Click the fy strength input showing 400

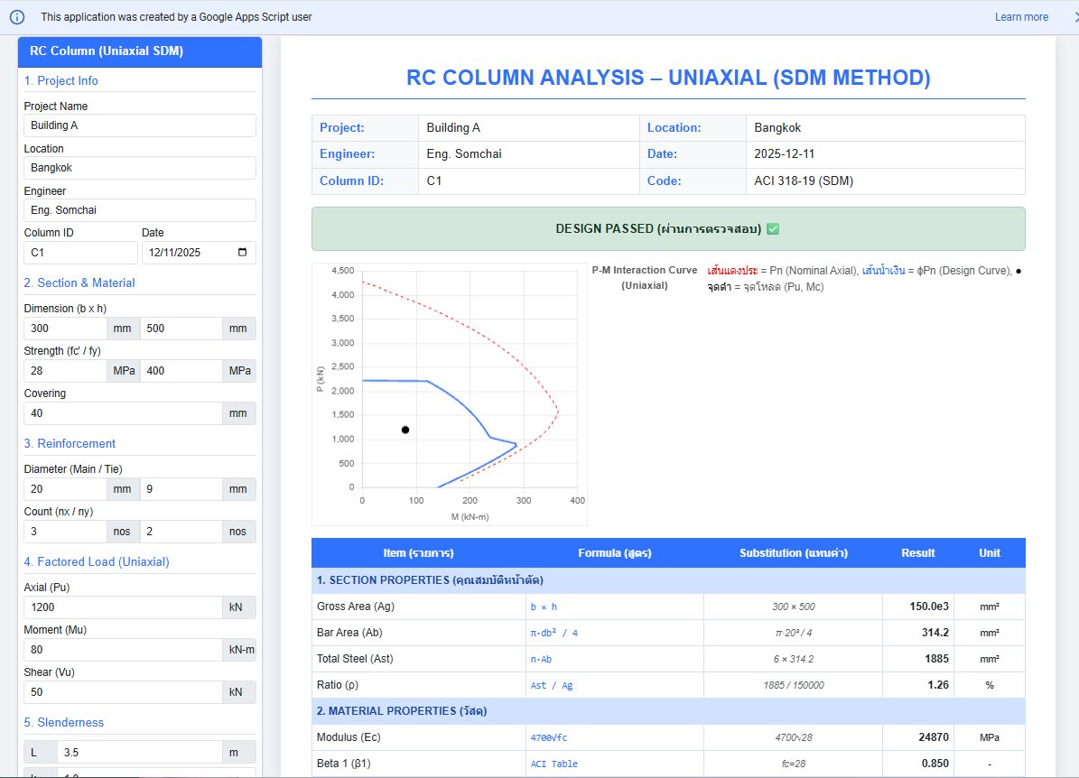coord(181,371)
